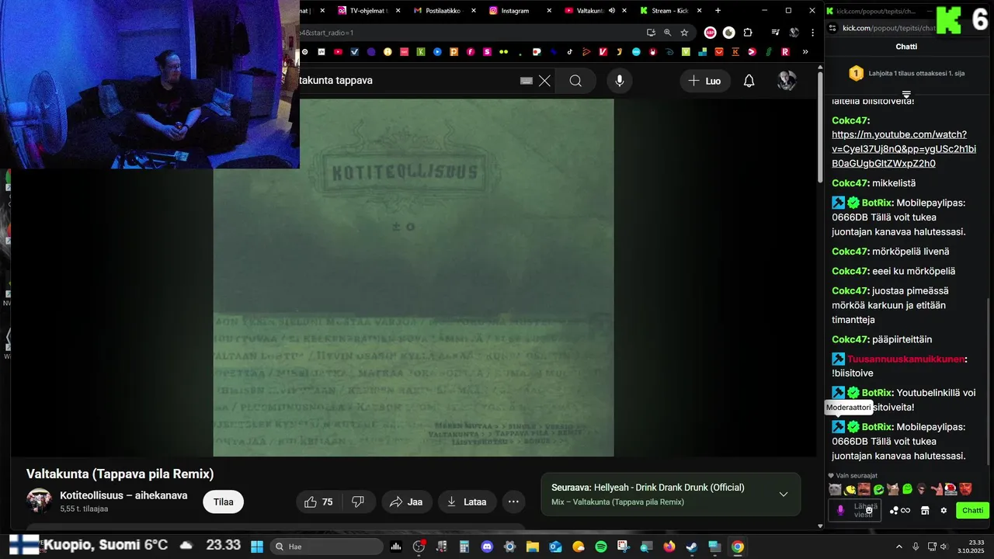This screenshot has width=994, height=559.
Task: Mute the Valtakunta tab's audio speaker icon
Action: pos(612,11)
